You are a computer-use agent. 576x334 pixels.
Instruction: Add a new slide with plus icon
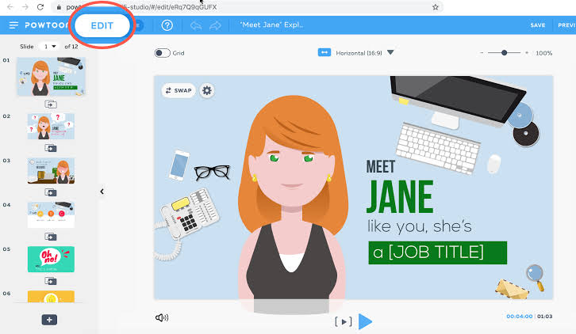(x=49, y=320)
